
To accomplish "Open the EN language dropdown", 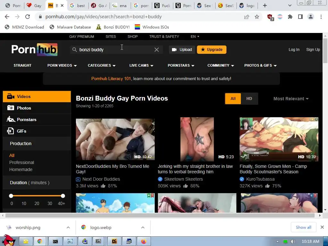I will (195, 37).
